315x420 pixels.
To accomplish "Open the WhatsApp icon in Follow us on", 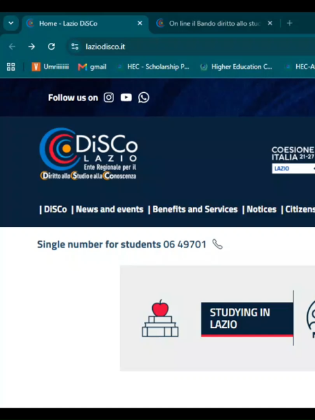I will (144, 97).
